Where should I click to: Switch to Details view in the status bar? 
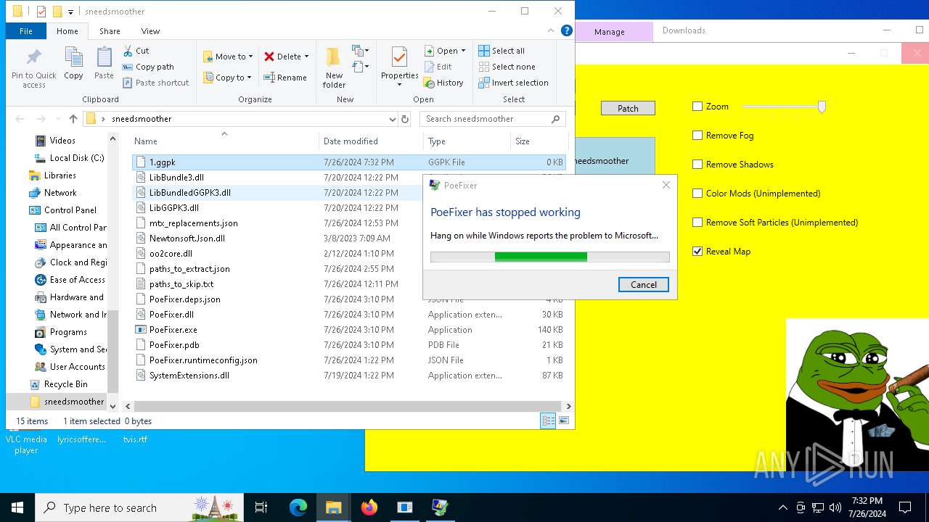[x=548, y=420]
